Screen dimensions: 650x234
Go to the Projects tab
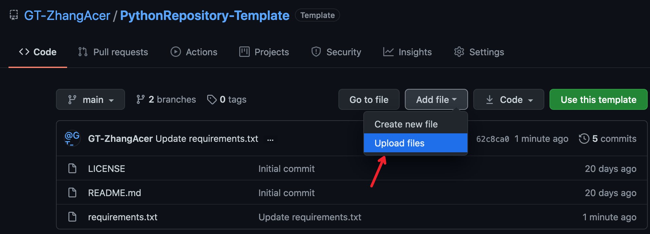(264, 52)
